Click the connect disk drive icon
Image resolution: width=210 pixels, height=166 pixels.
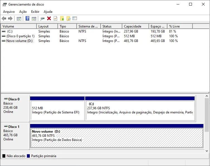(42, 19)
